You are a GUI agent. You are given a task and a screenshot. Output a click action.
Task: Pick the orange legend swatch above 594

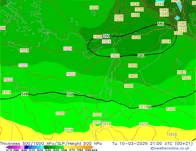(x=89, y=147)
